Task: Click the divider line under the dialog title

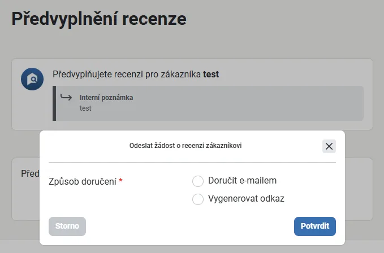Action: point(192,162)
